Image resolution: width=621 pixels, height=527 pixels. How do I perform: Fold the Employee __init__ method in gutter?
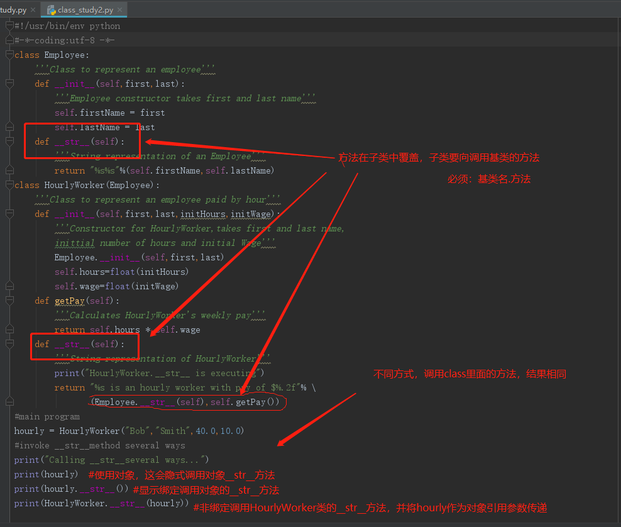tap(10, 84)
